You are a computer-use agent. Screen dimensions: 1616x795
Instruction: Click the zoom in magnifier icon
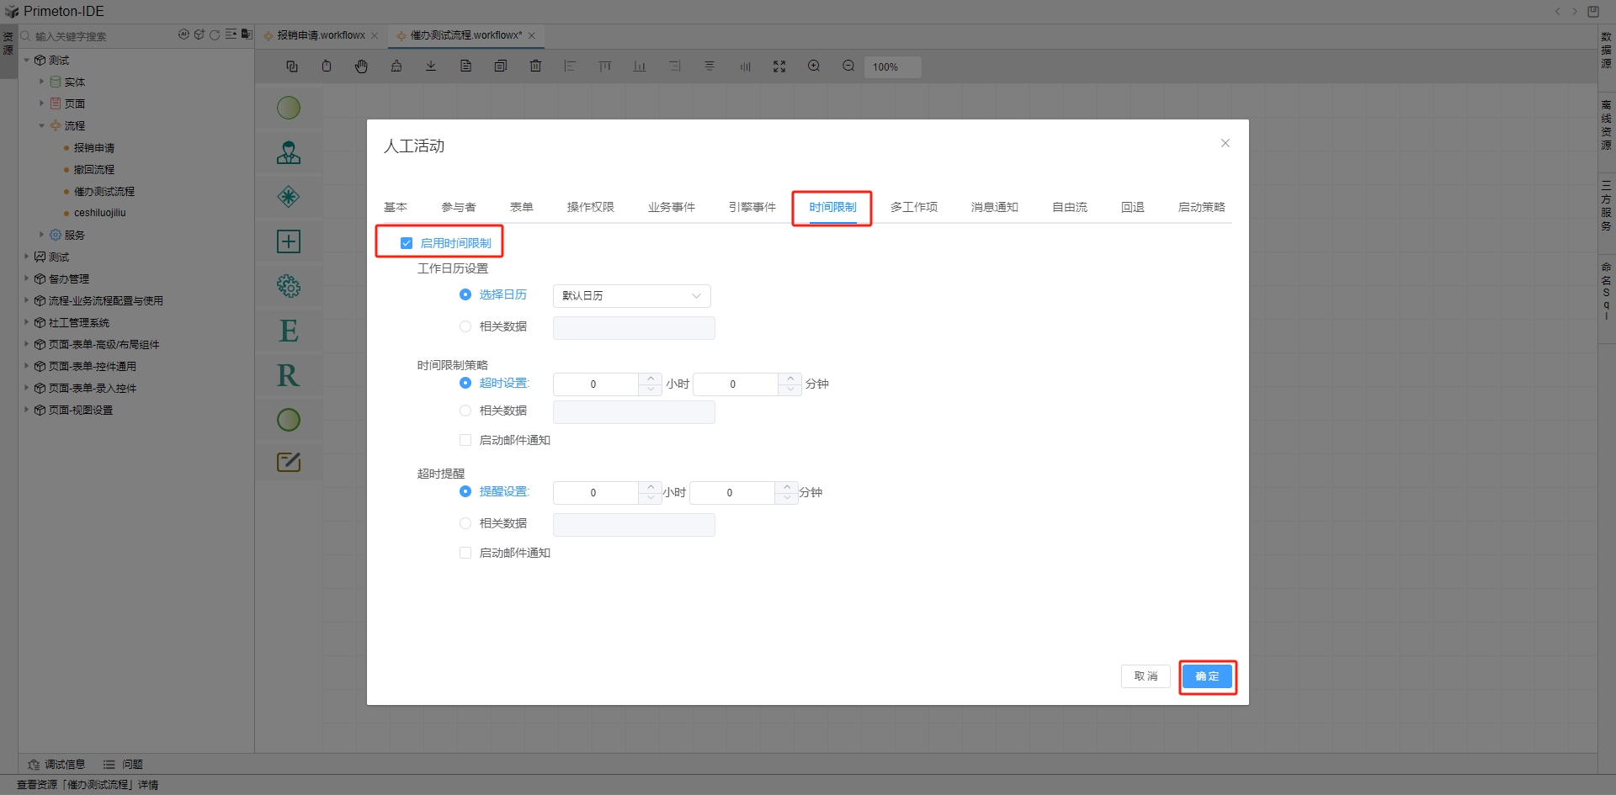tap(814, 66)
